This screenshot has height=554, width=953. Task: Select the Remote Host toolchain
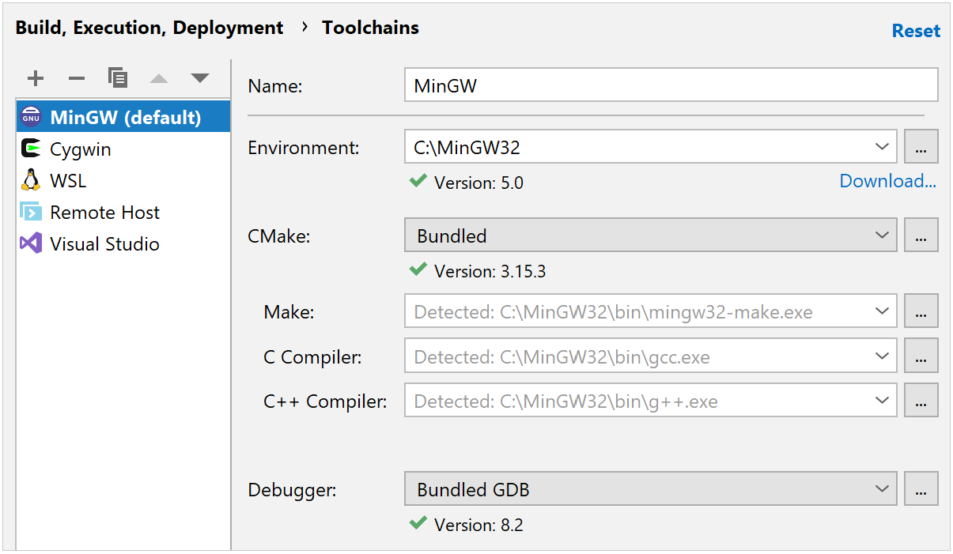click(123, 212)
